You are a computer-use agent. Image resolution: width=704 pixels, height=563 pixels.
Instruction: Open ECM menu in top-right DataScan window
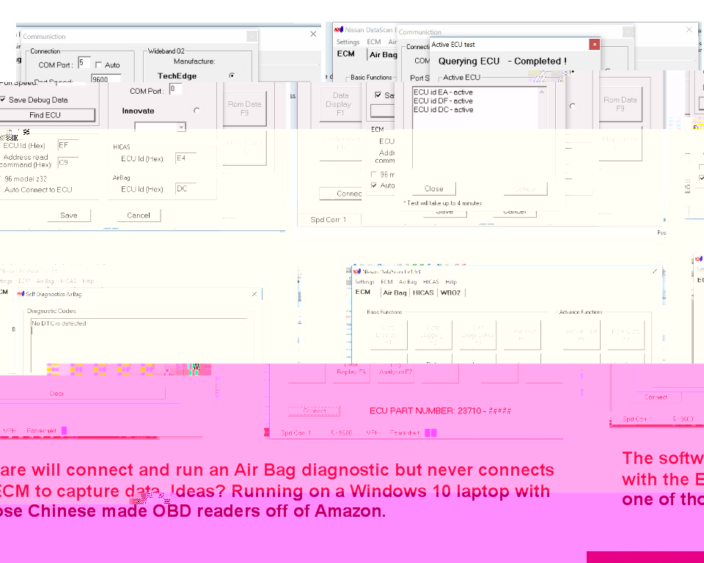tap(373, 42)
